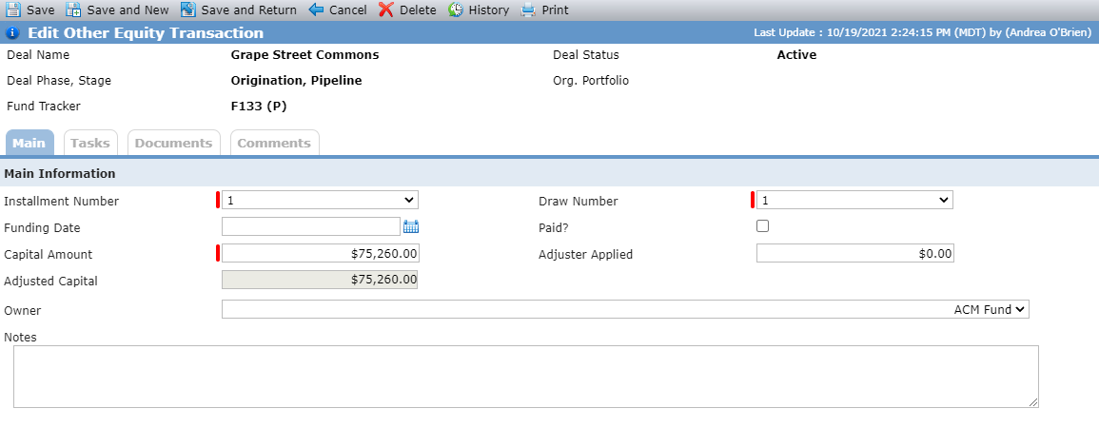Click the Edit Other Equity Transaction title
Image resolution: width=1099 pixels, height=428 pixels.
146,33
